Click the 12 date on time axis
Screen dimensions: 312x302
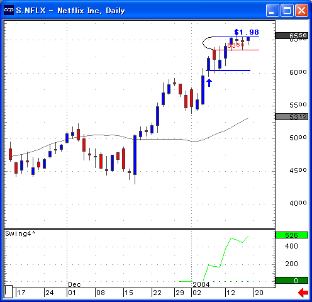tap(231, 293)
